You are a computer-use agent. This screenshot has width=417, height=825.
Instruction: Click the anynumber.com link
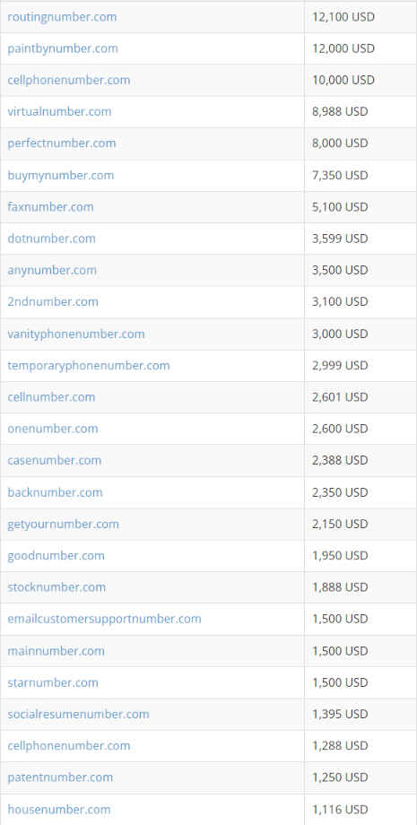pos(52,270)
